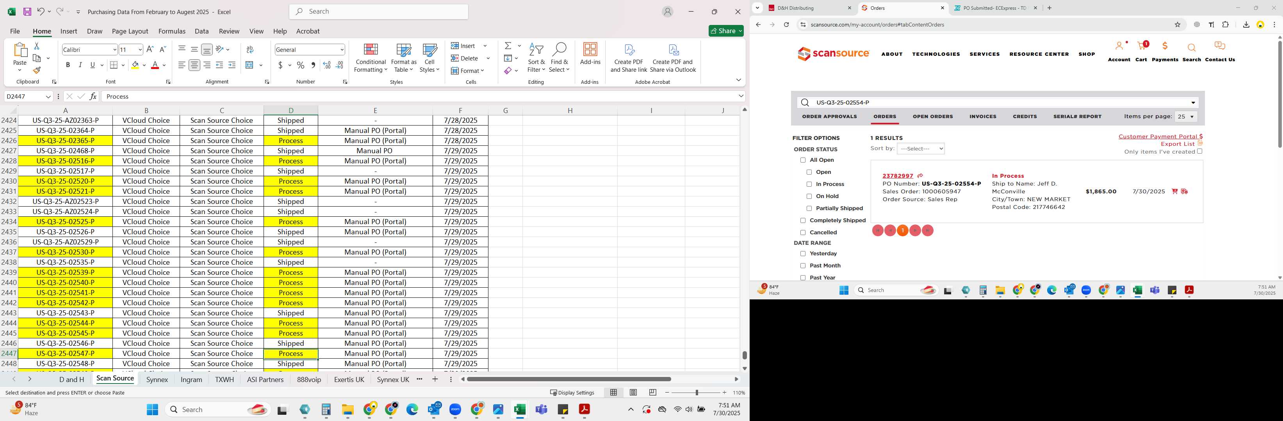Check the All Open order status filter
Screen dimensions: 1283x421
803,160
